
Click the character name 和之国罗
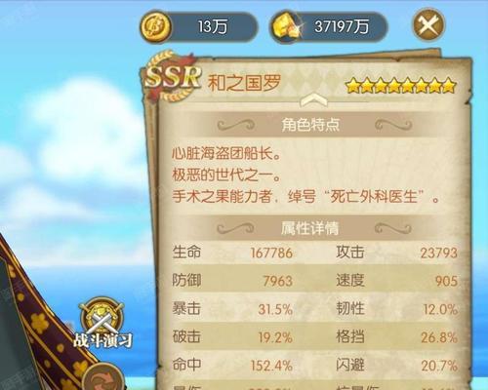click(244, 83)
